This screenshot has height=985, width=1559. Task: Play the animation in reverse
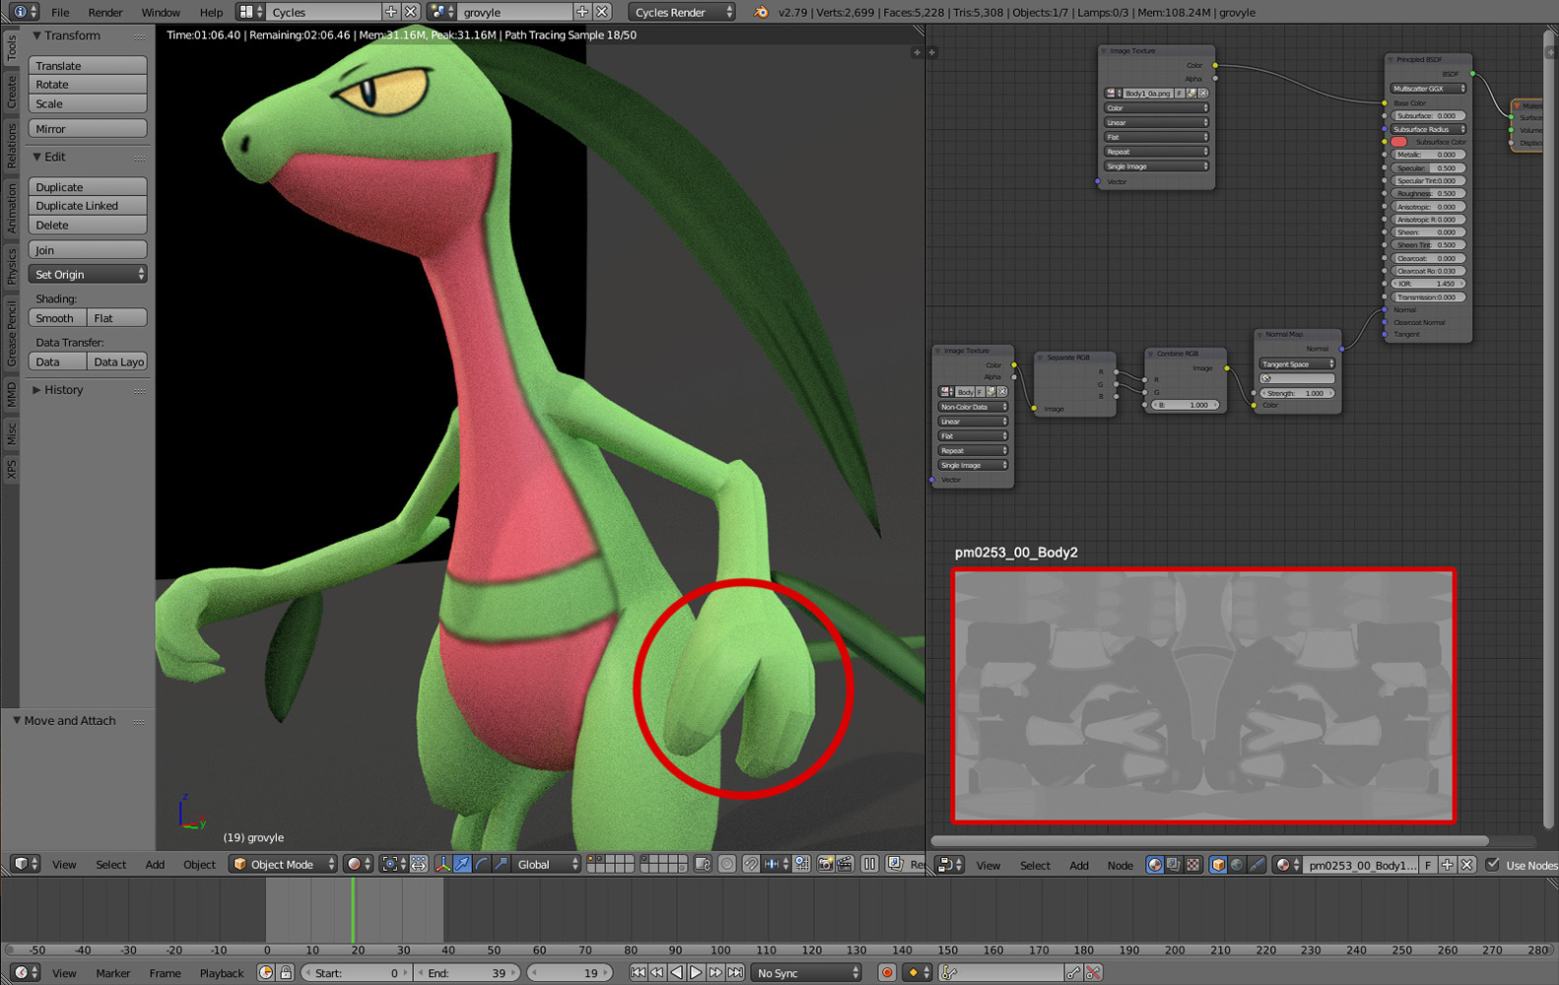677,972
